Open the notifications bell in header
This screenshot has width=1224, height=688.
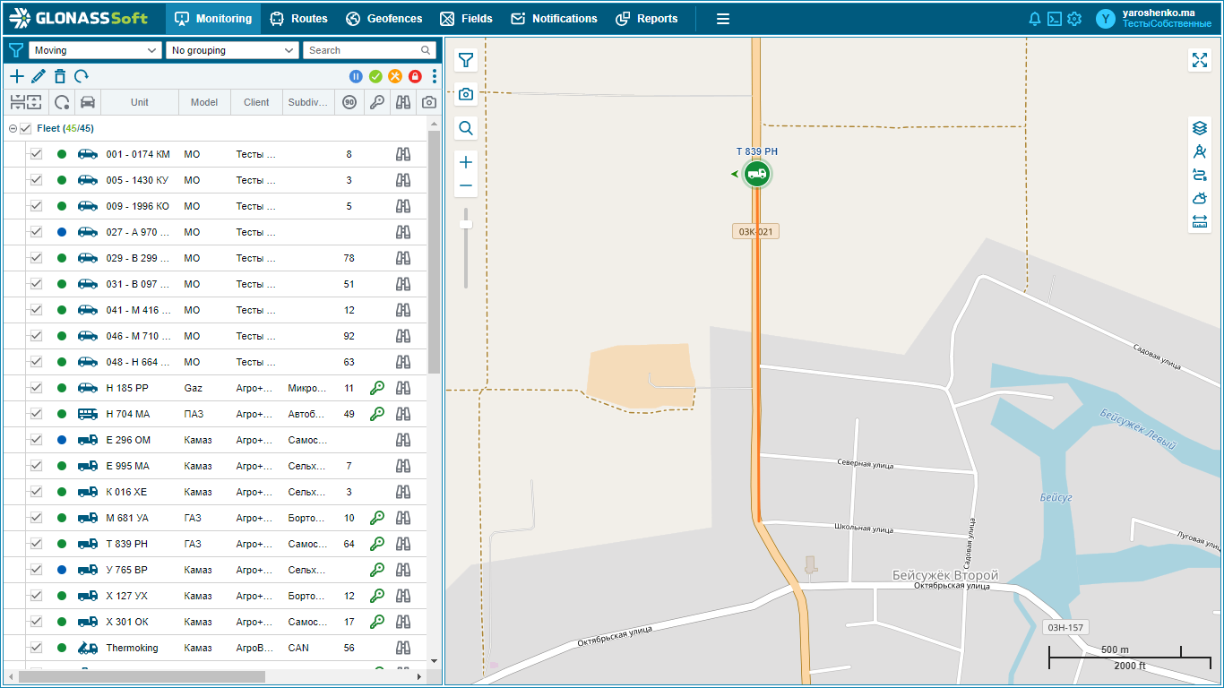(x=1035, y=19)
